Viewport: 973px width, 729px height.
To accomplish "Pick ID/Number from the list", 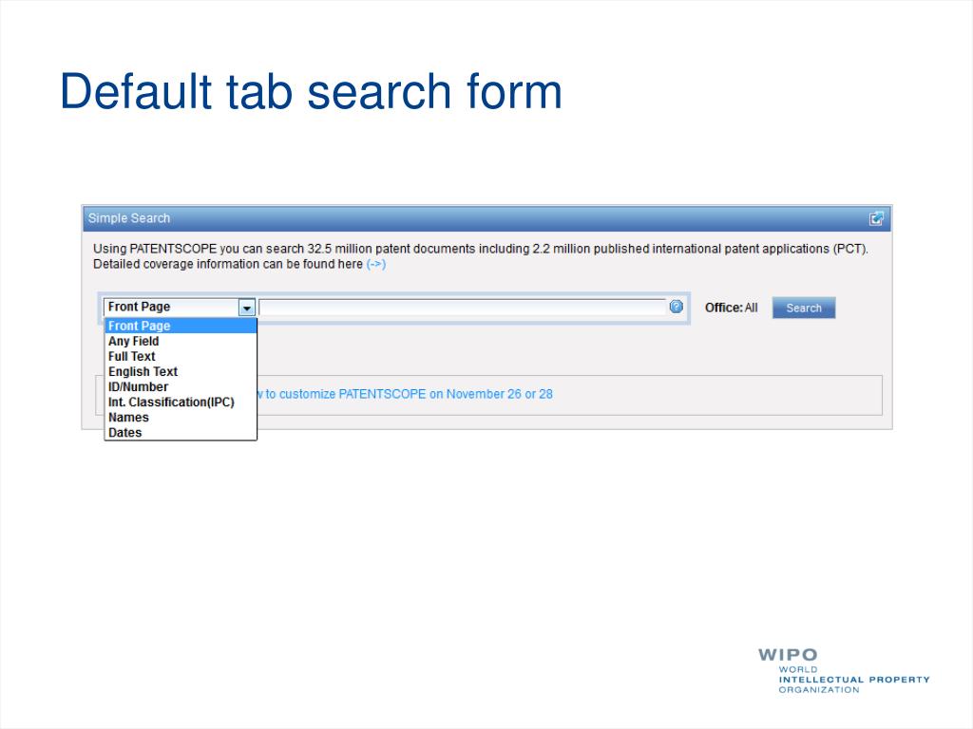I will pyautogui.click(x=181, y=387).
